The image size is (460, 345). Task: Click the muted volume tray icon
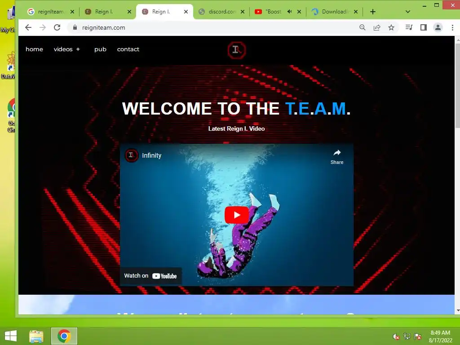click(x=396, y=336)
